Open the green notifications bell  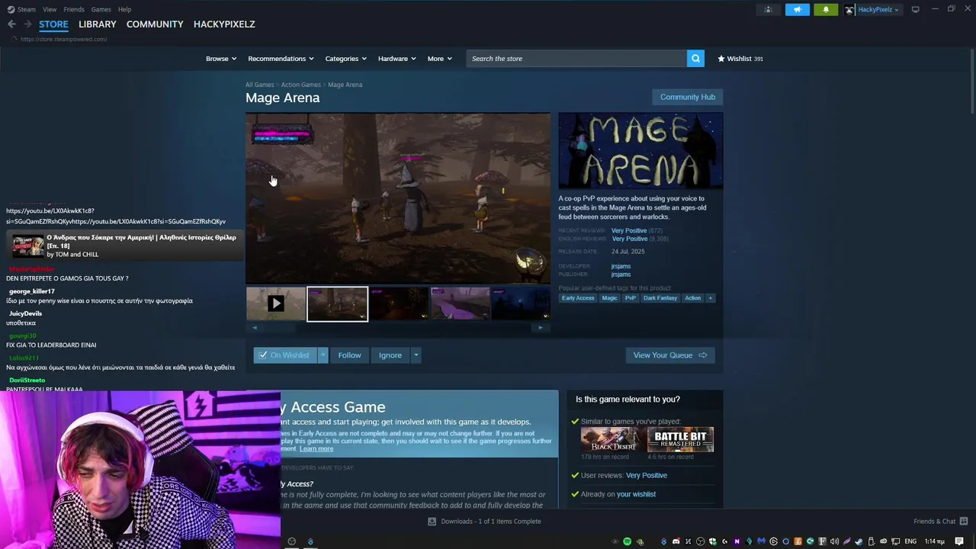(x=826, y=10)
